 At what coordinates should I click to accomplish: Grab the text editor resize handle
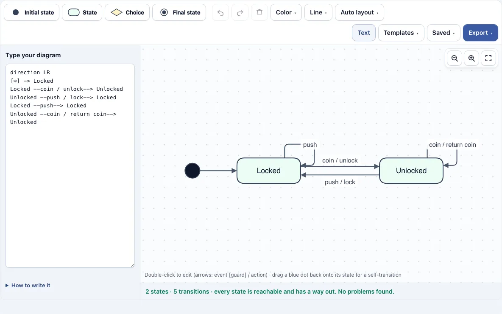tap(132, 265)
